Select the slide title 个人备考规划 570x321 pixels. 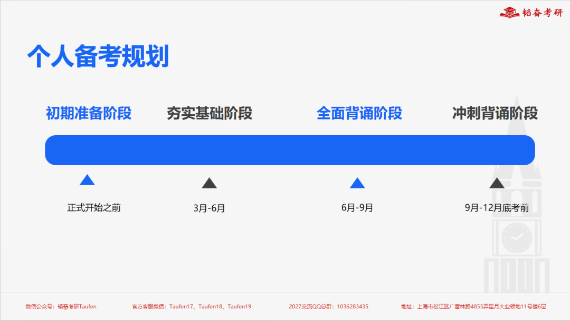click(98, 56)
